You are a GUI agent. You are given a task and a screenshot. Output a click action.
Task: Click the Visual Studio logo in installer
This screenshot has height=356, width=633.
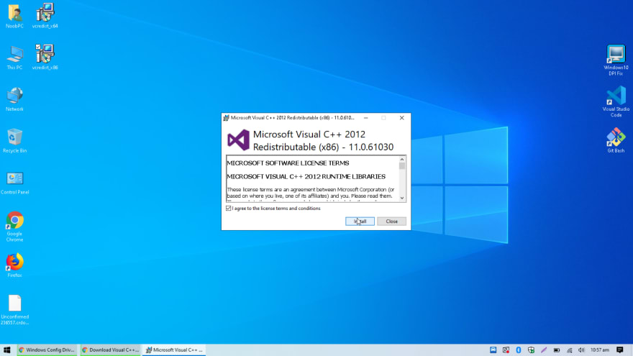pyautogui.click(x=238, y=140)
